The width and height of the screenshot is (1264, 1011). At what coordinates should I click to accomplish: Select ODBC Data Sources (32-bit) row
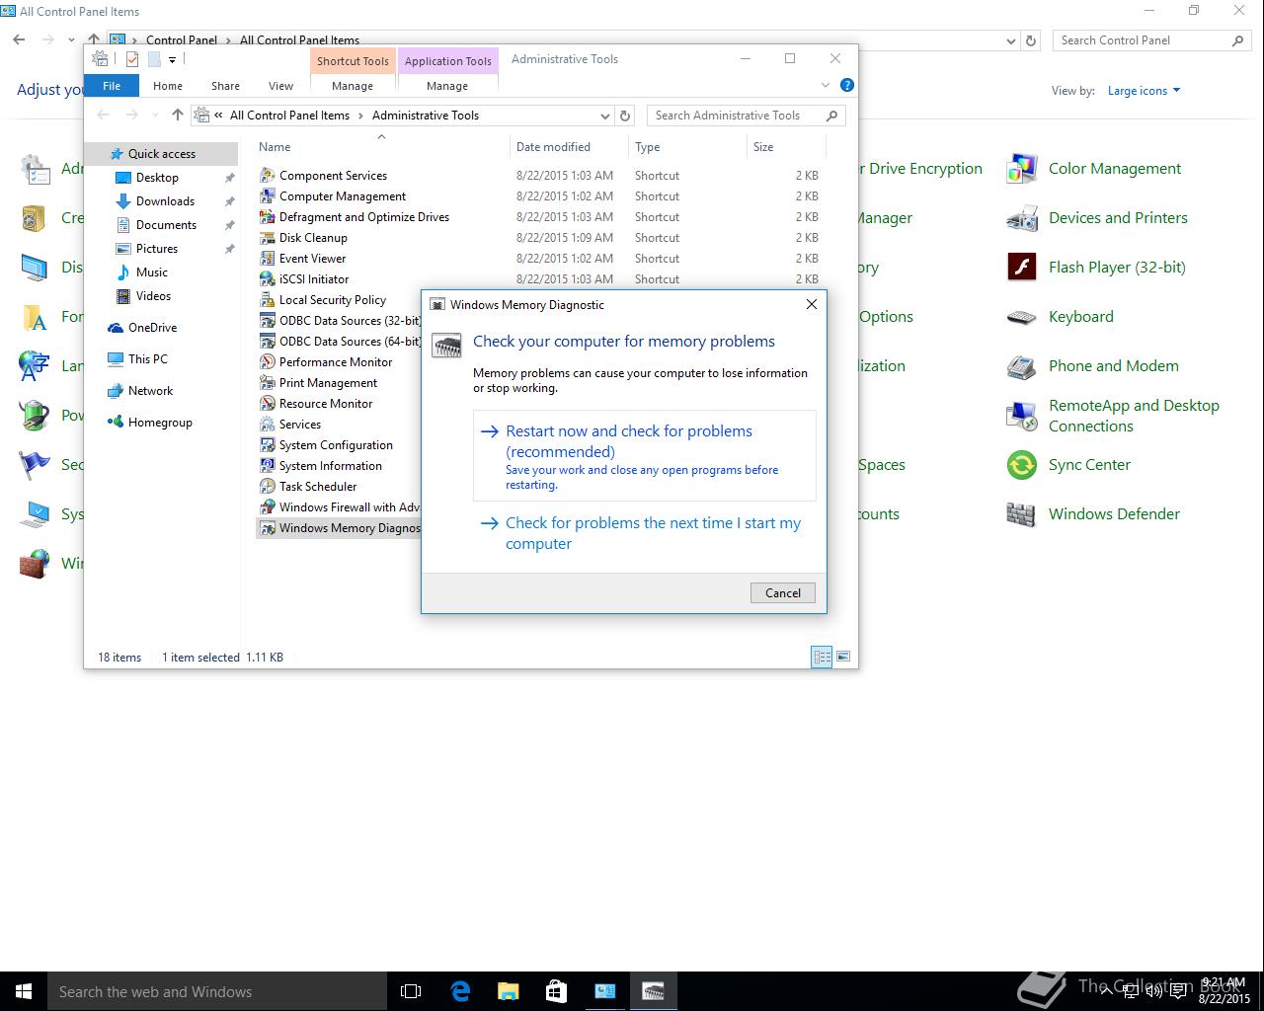click(x=339, y=321)
